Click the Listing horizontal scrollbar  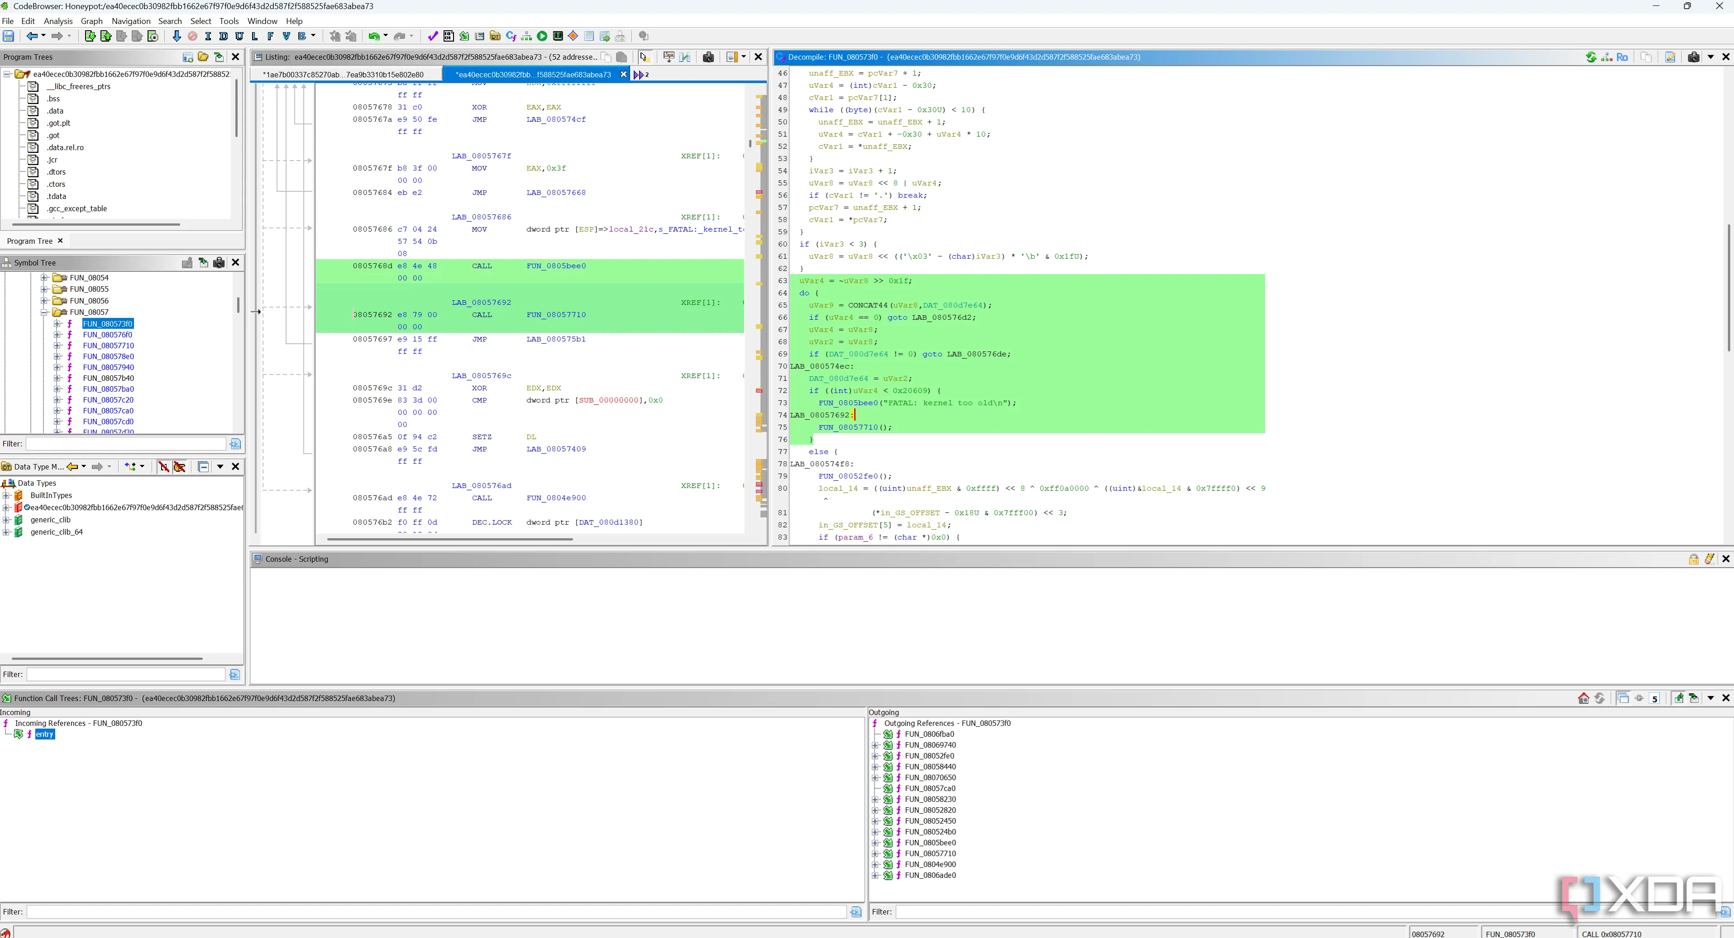[x=449, y=539]
